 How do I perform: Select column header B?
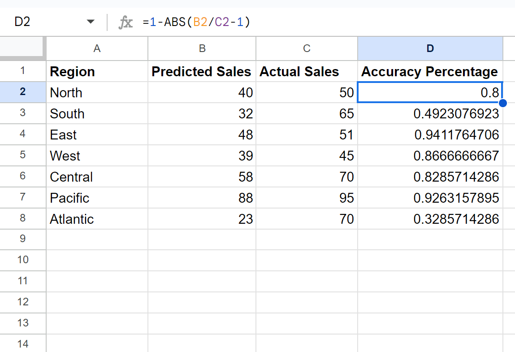(202, 48)
